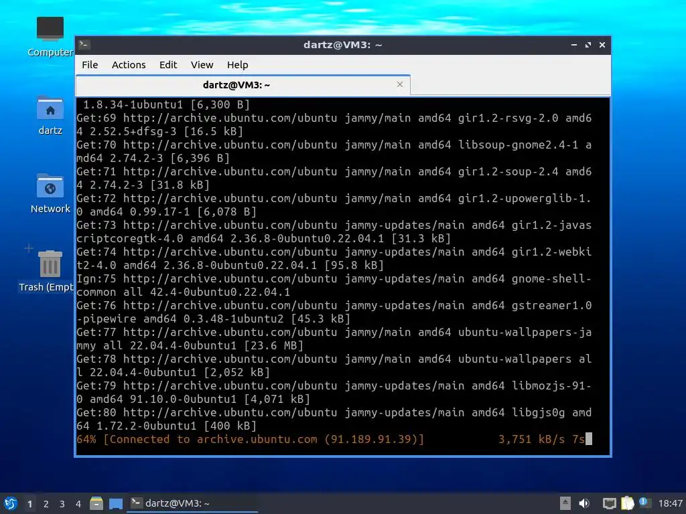Open the update notifier tray icon
This screenshot has height=514, width=686.
[x=644, y=503]
